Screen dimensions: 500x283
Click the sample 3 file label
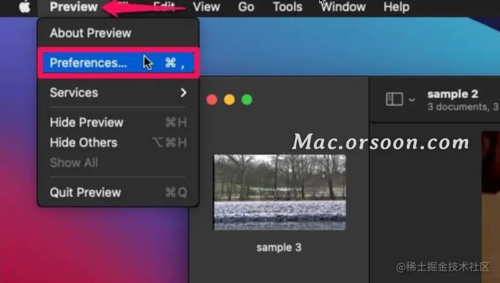tap(279, 247)
